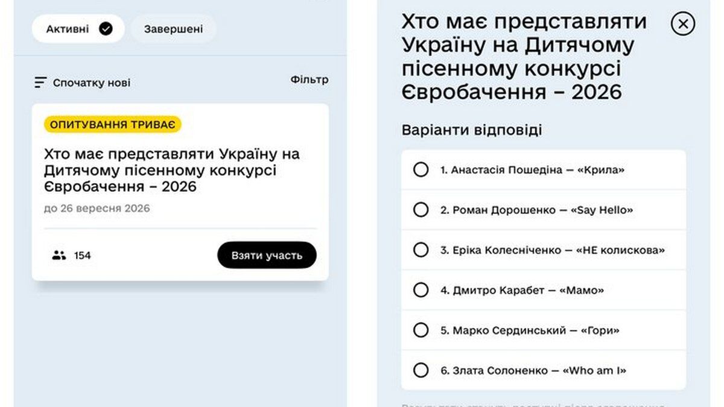Select option 6 Злата Солоненко «Who am I»
Image resolution: width=724 pixels, height=407 pixels.
[544, 370]
